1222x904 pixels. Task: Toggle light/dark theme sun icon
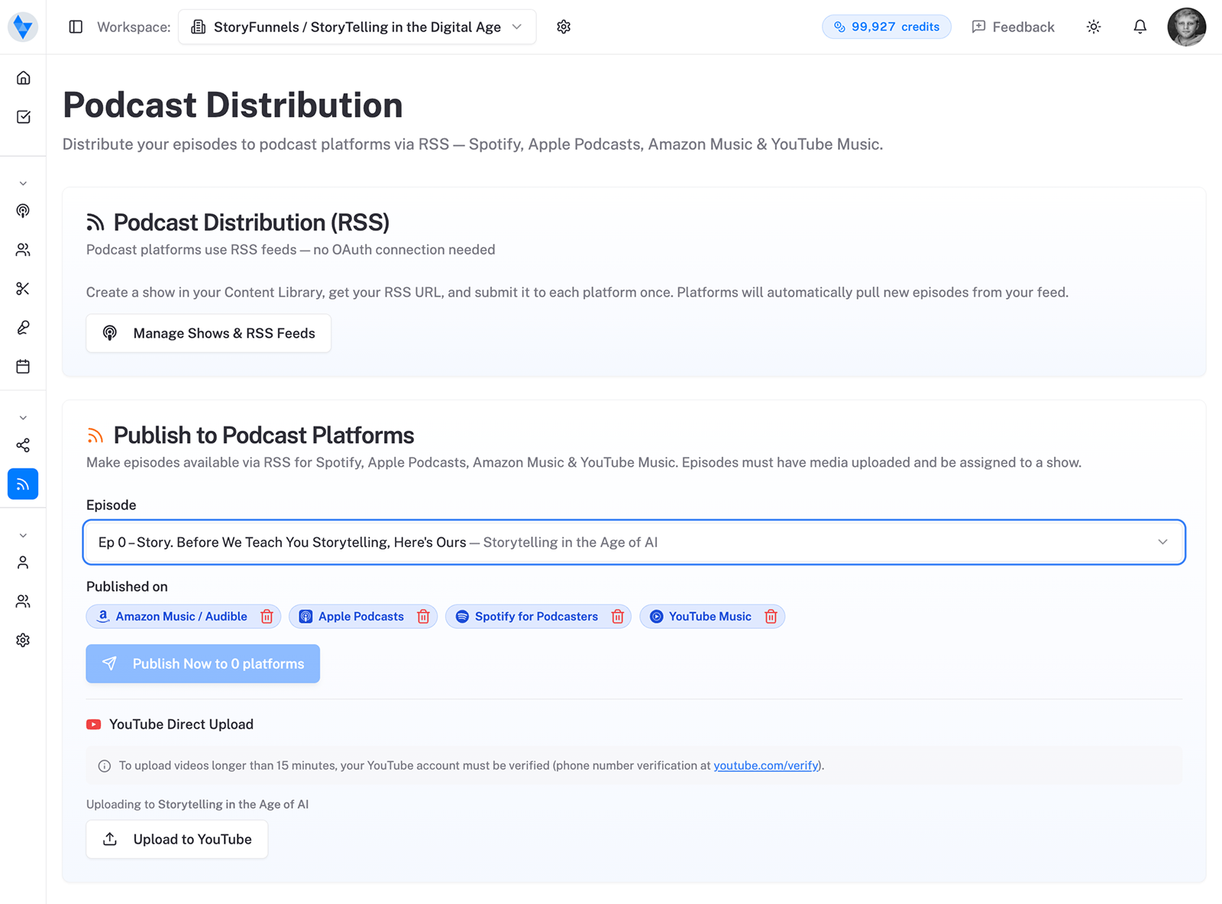(x=1094, y=27)
